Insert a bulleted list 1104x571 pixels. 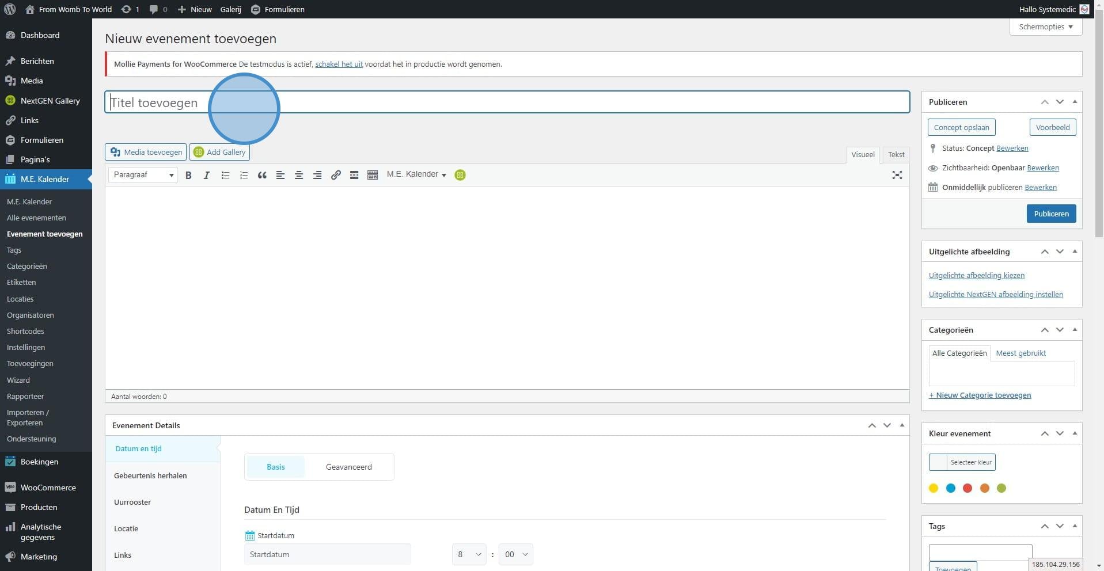[225, 175]
